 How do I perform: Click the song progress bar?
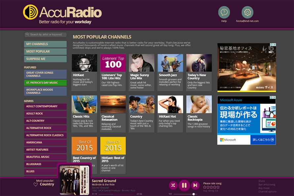tap(116, 194)
